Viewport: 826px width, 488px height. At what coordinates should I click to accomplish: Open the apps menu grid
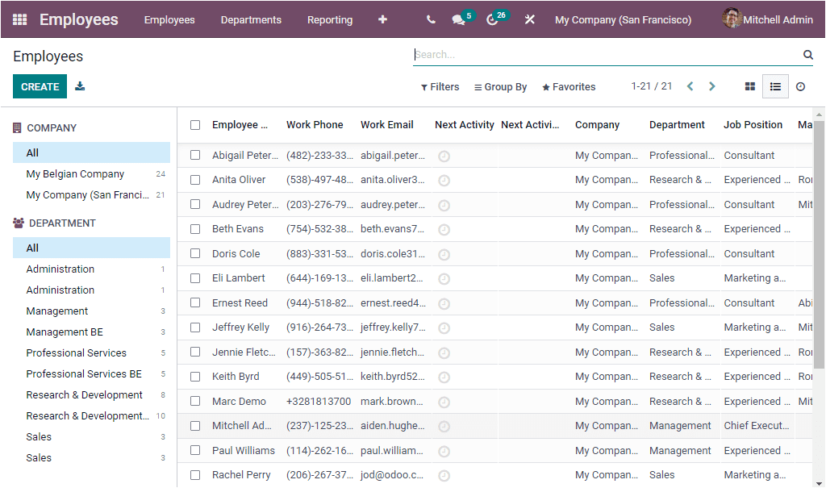pyautogui.click(x=19, y=19)
